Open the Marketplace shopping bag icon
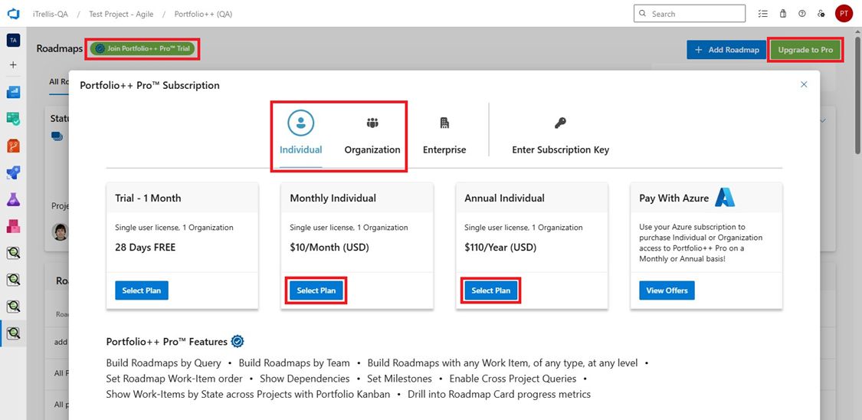This screenshot has height=420, width=862. (782, 14)
